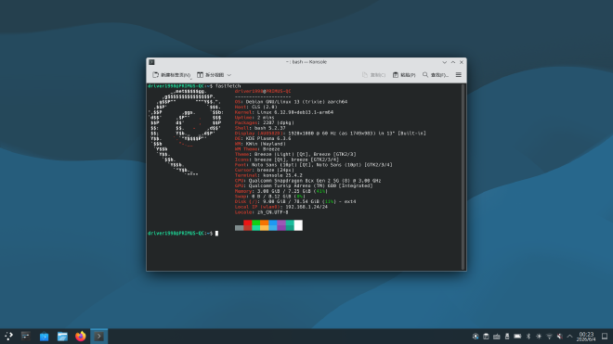This screenshot has height=344, width=613.
Task: Open Find (查找) in Konsole toolbar
Action: click(435, 75)
